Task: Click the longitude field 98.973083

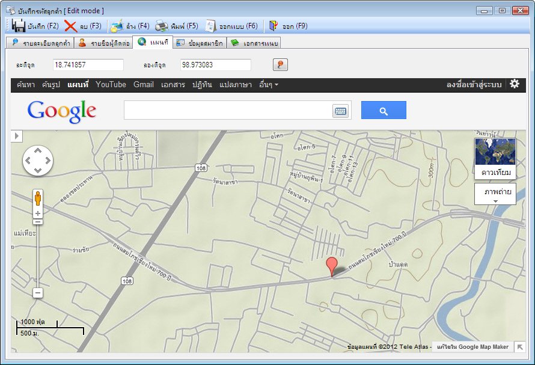Action: tap(216, 65)
